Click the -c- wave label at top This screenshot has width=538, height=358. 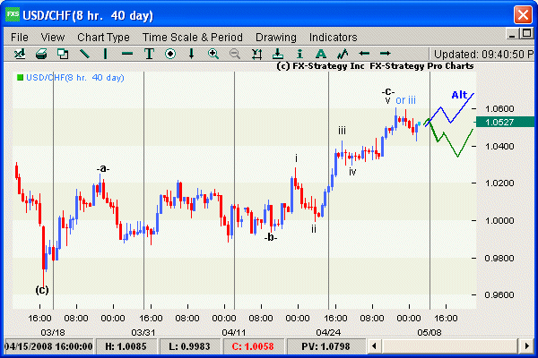pos(388,92)
